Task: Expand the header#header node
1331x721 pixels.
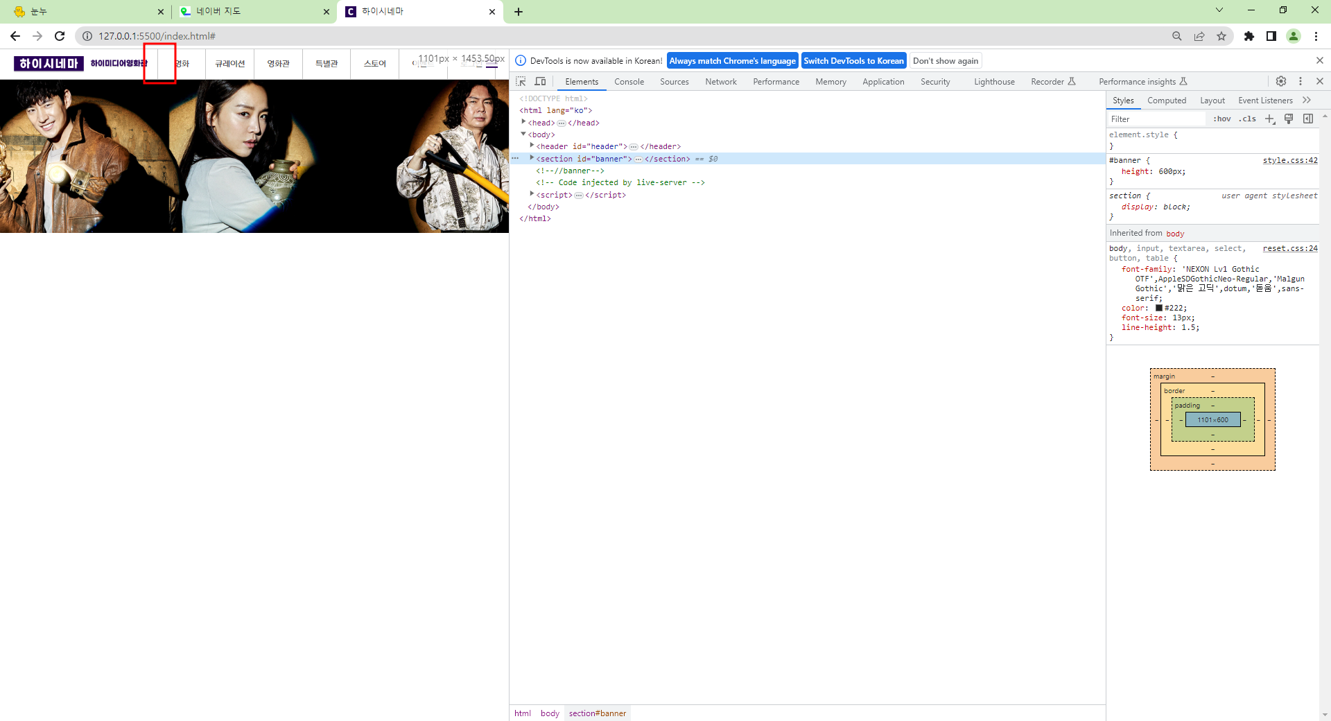Action: (x=532, y=146)
